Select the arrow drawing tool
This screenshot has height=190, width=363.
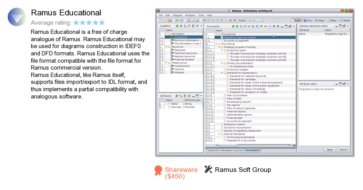pos(213,20)
